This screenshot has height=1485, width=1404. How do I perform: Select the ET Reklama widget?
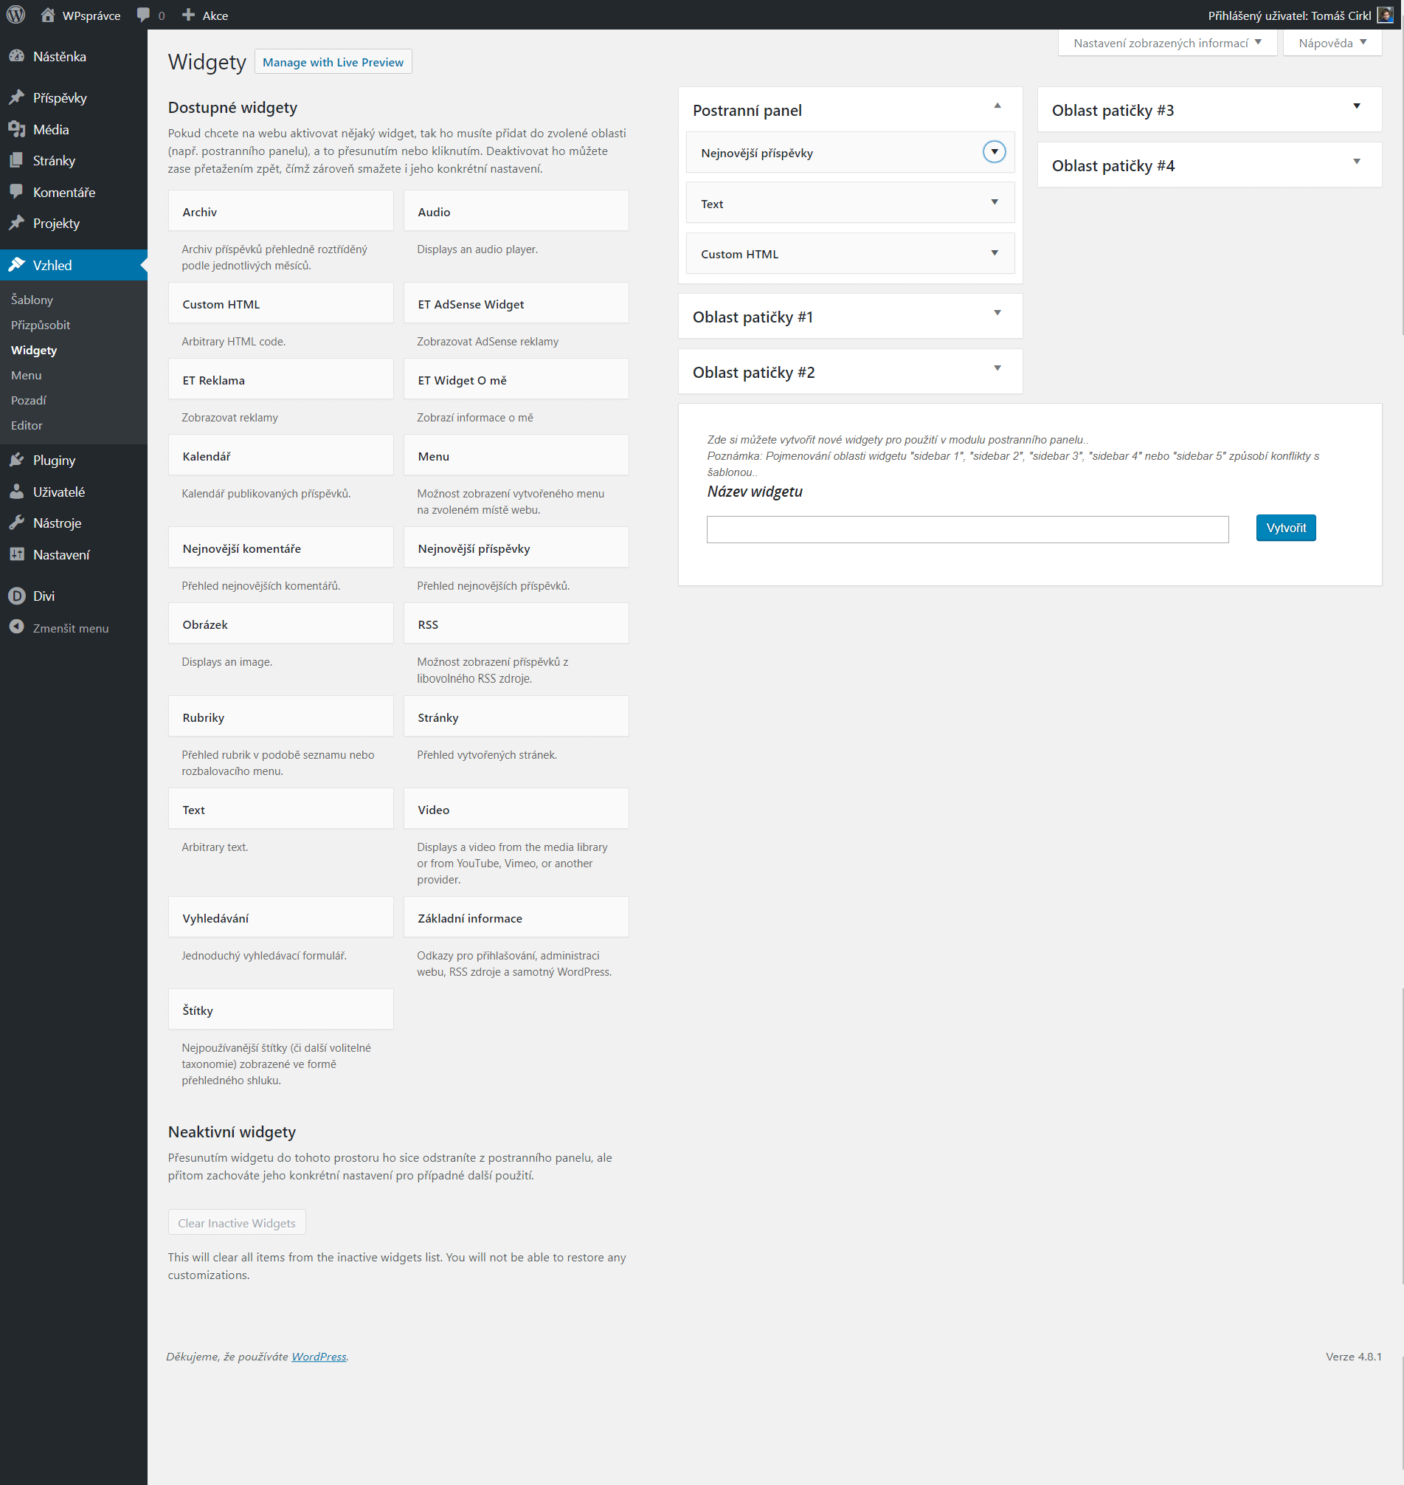[x=280, y=379]
